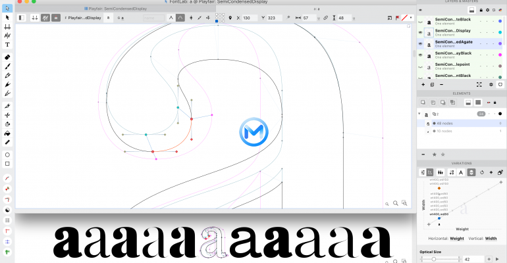The width and height of the screenshot is (507, 263).
Task: Select the Element tool with black arrow
Action: tap(7, 18)
